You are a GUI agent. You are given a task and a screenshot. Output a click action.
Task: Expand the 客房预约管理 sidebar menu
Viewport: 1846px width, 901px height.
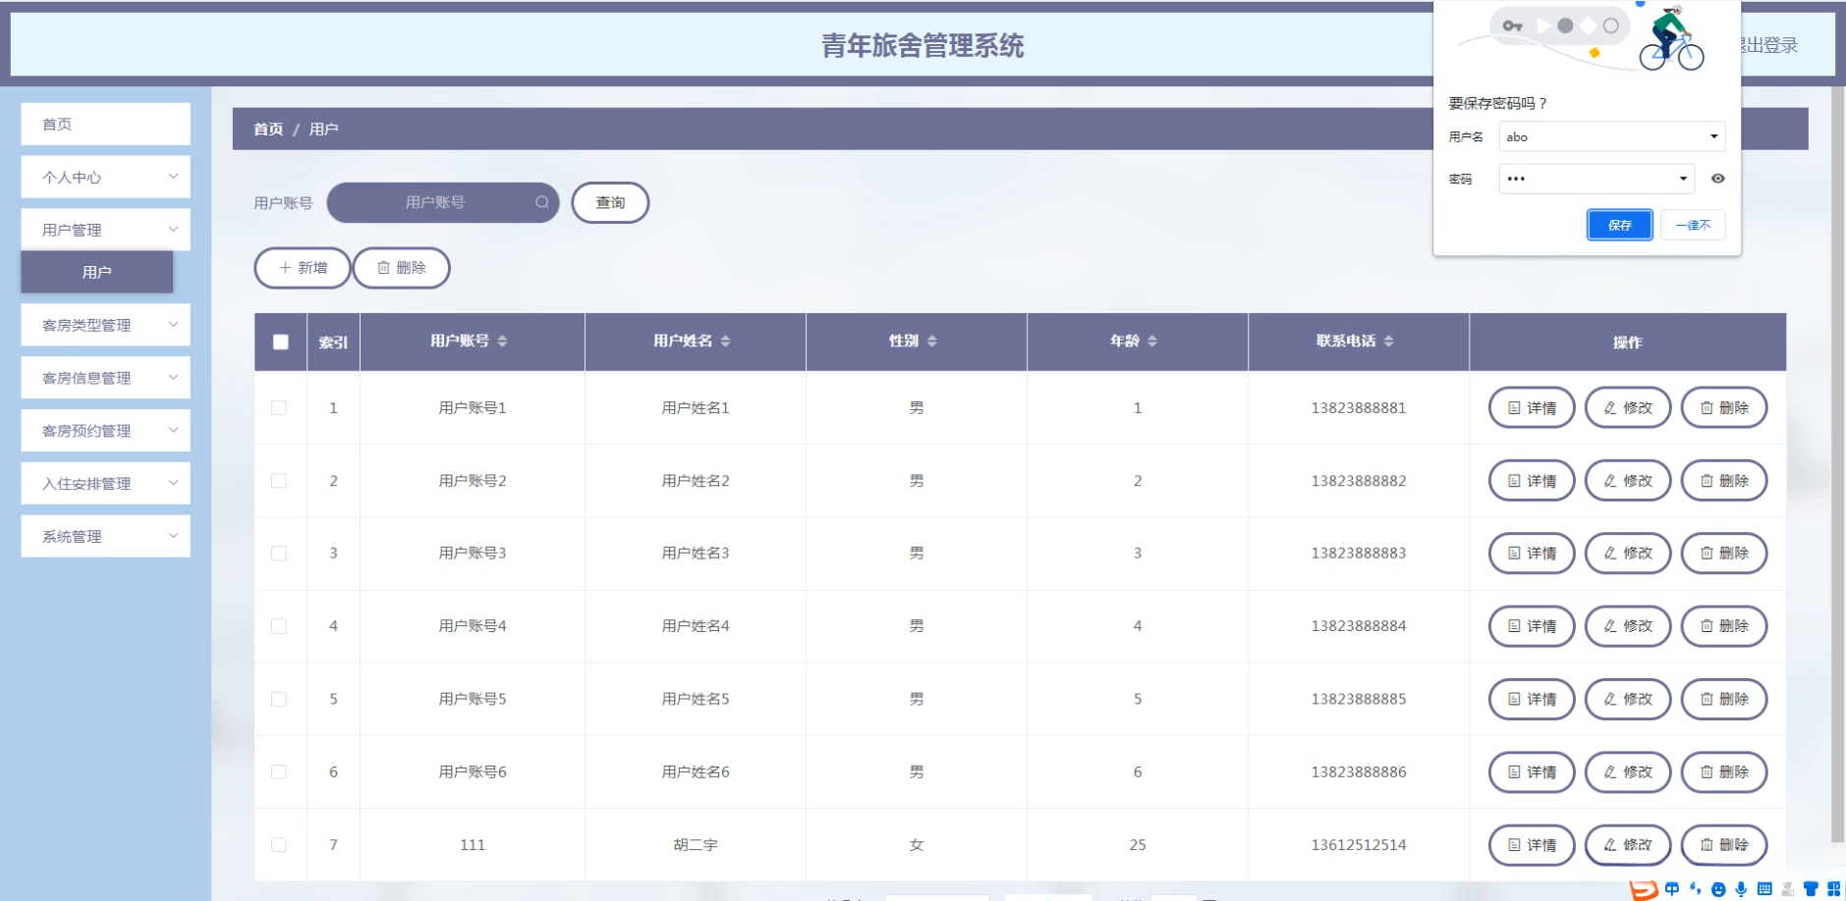pos(106,431)
